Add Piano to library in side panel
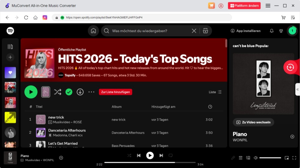 coord(292,137)
